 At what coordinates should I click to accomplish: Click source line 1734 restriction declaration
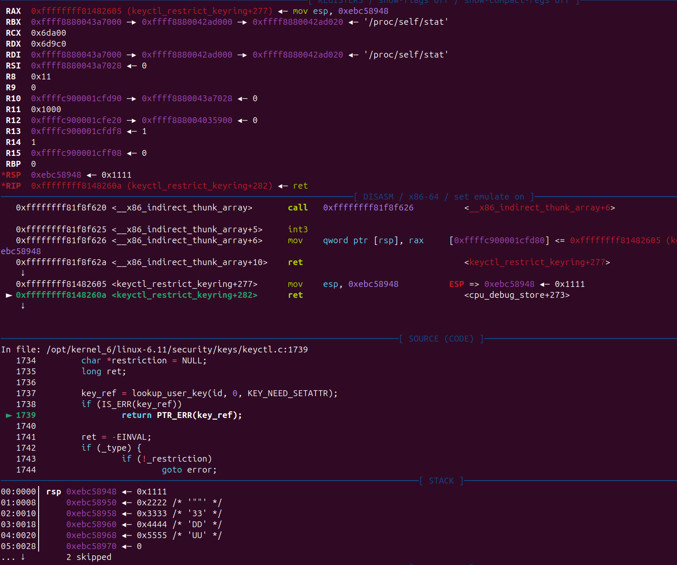click(144, 360)
